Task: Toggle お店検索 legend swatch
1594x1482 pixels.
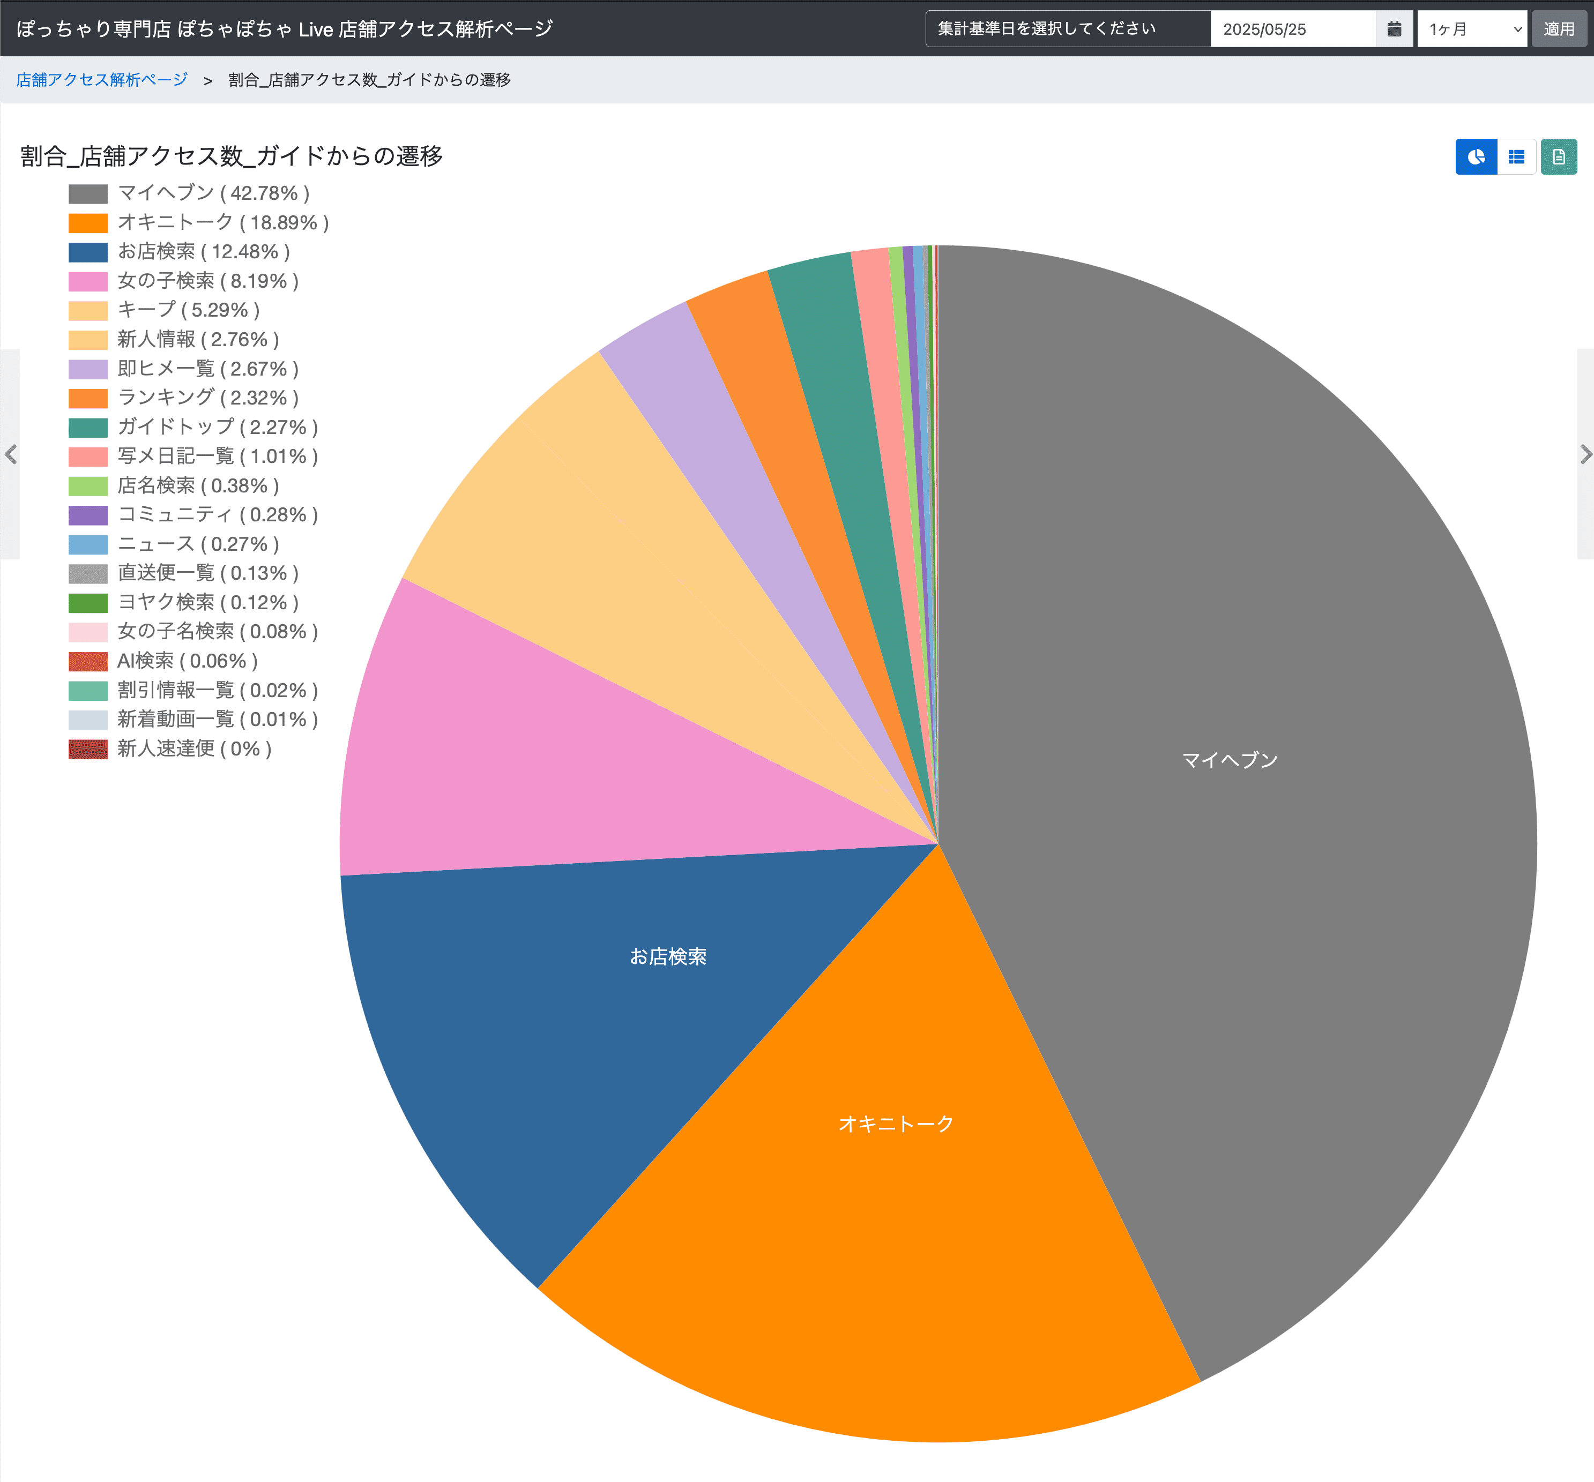Action: point(88,252)
